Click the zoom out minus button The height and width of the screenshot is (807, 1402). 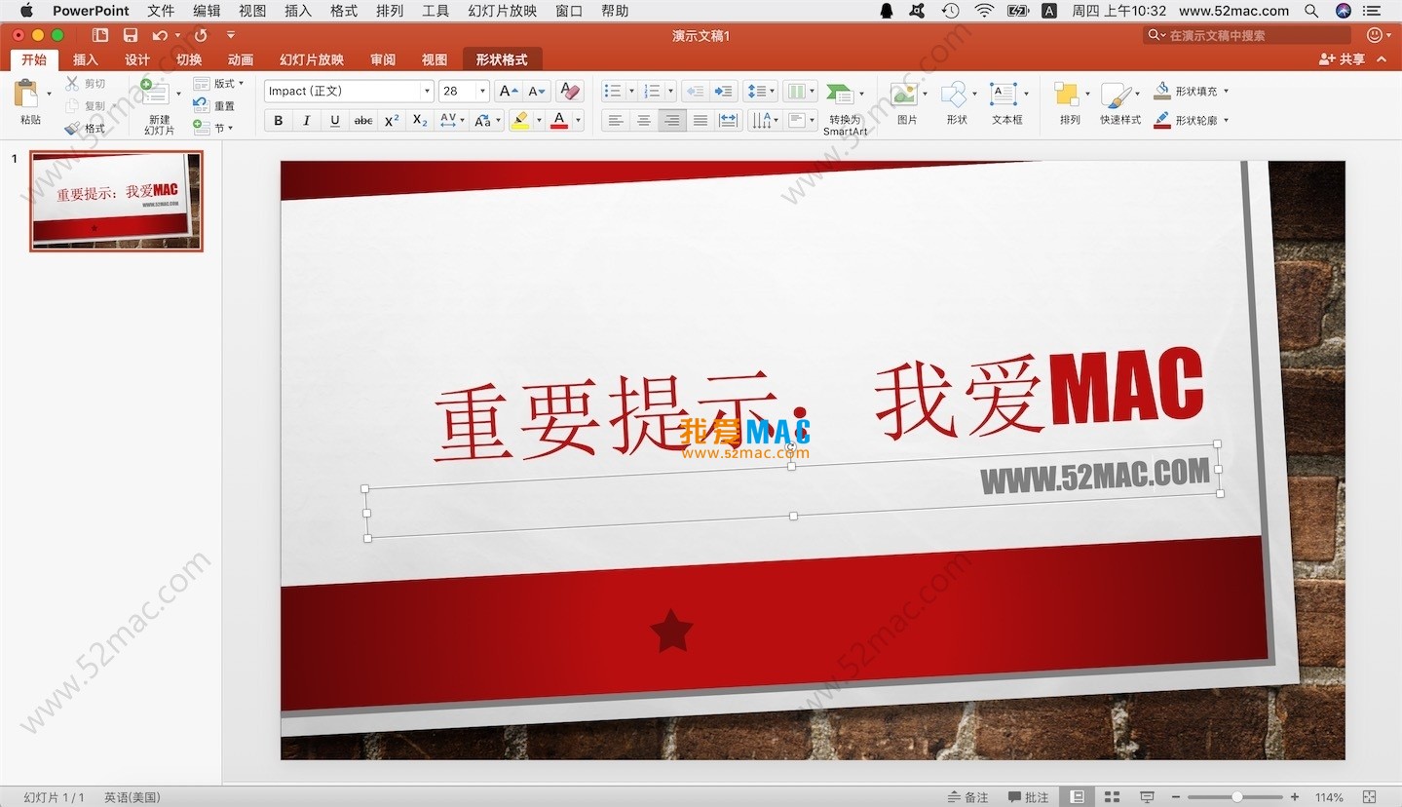point(1177,797)
